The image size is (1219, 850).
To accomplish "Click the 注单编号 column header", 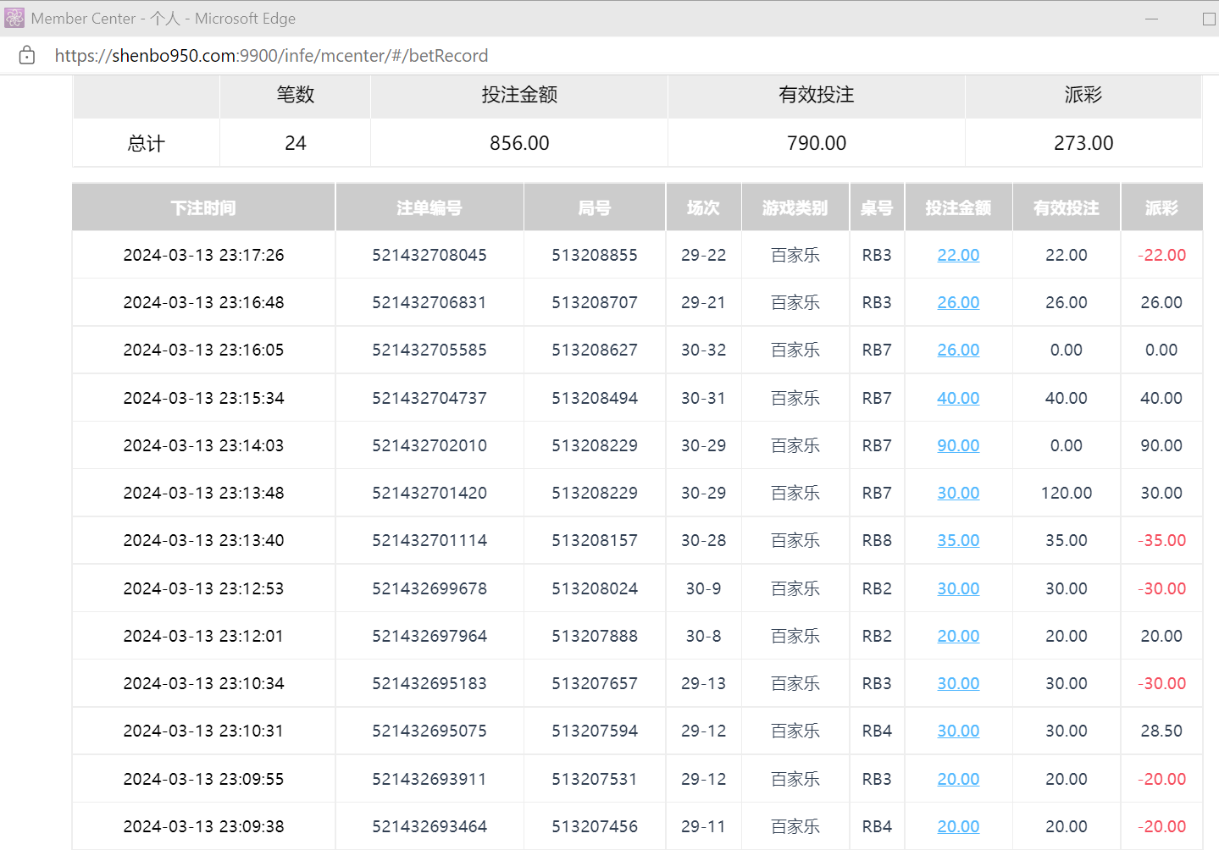I will point(429,207).
